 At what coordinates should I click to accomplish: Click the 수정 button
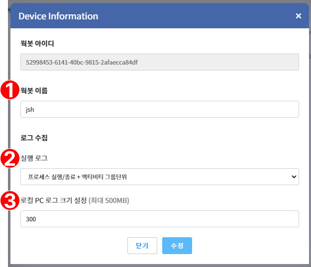tap(177, 246)
